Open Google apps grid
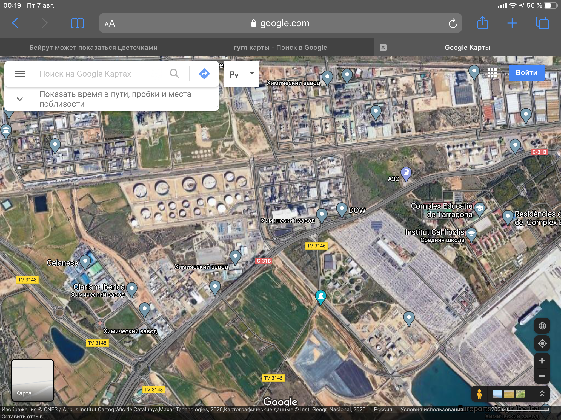The height and width of the screenshot is (420, 561). click(492, 73)
